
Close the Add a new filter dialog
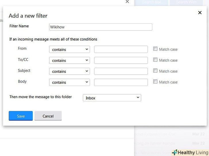[200, 13]
